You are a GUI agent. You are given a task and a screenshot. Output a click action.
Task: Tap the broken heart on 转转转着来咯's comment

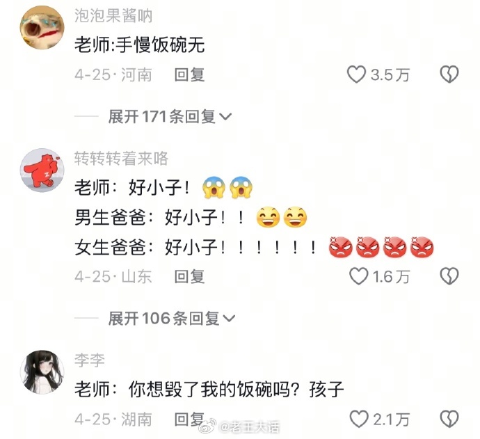[449, 276]
